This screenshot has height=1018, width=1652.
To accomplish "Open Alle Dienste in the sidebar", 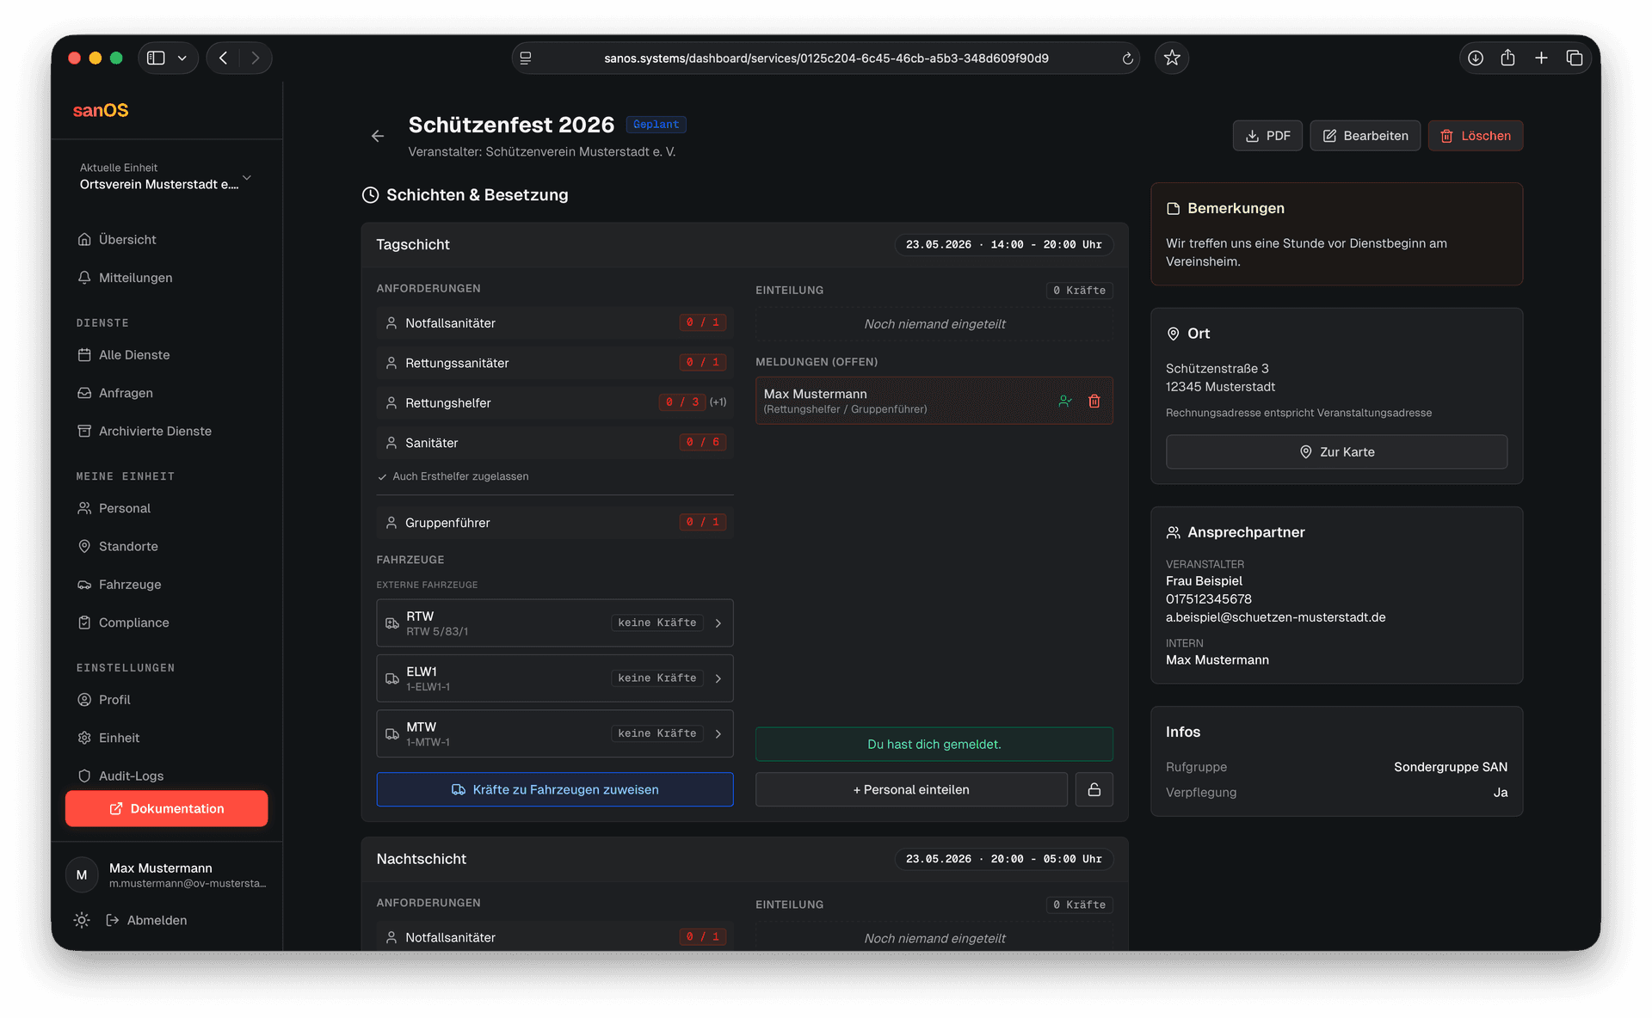I will coord(134,355).
